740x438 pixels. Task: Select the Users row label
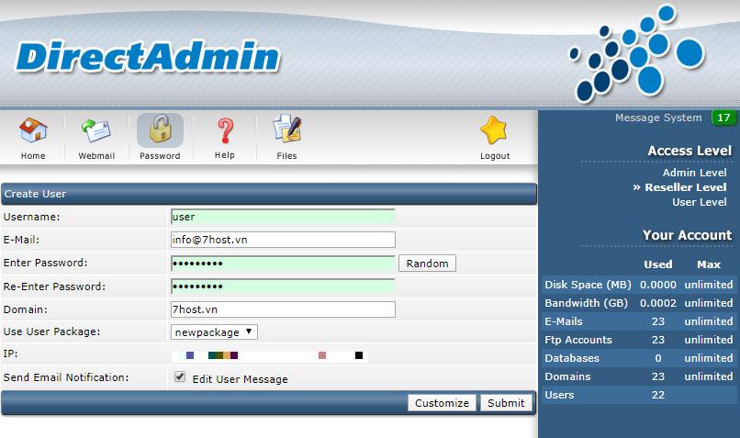pos(559,395)
